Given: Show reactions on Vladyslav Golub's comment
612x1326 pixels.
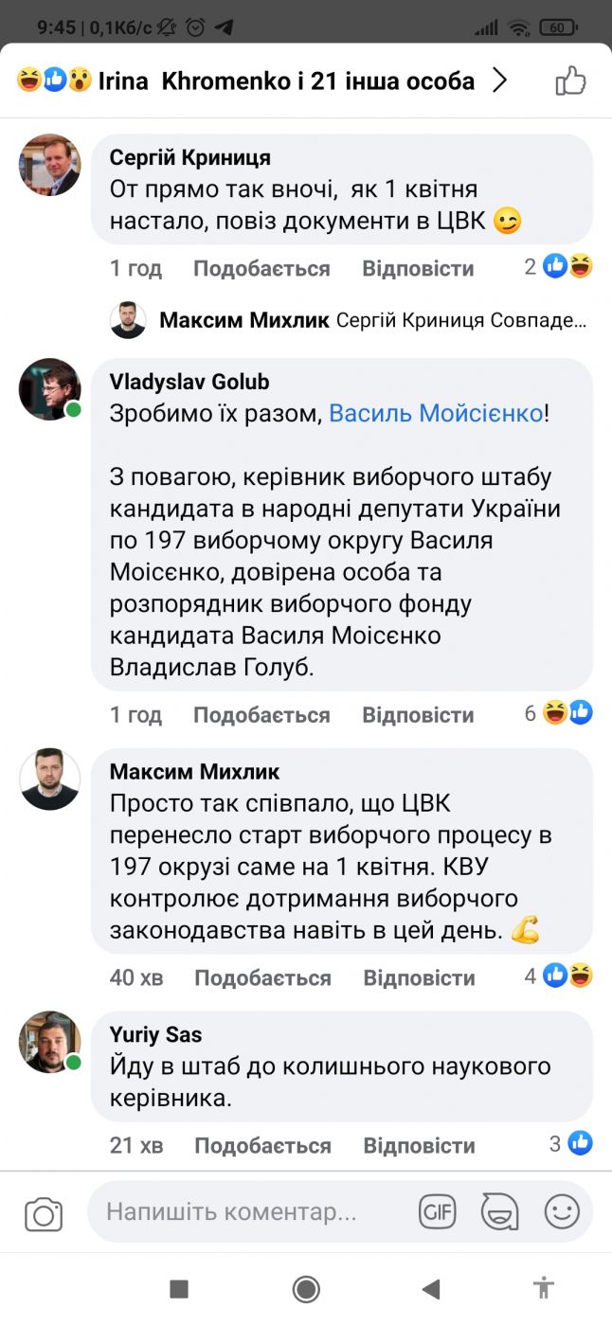Looking at the screenshot, I should (569, 713).
